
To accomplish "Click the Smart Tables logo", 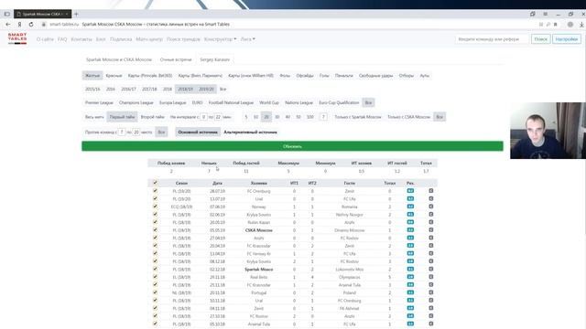I will (x=17, y=38).
